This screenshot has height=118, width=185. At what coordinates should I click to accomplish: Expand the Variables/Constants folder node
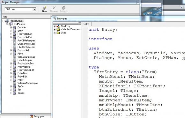pyautogui.click(x=55, y=29)
